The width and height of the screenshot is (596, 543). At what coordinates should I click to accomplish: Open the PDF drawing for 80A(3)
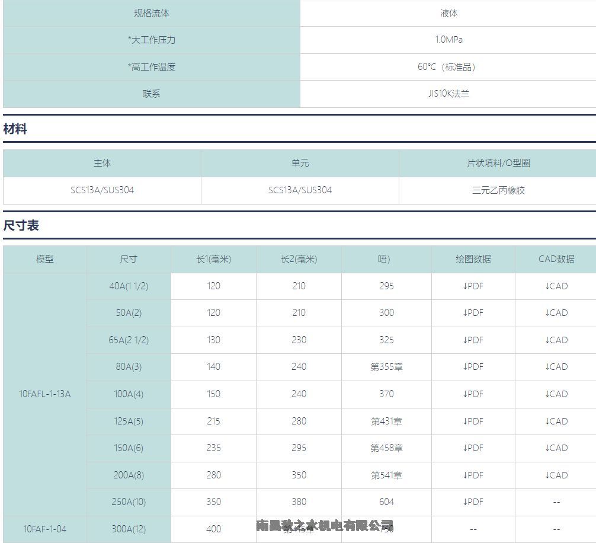point(473,367)
